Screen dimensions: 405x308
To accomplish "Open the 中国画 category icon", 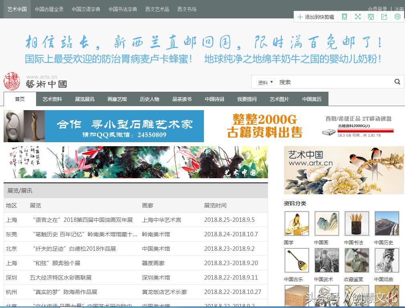I will point(326,224).
